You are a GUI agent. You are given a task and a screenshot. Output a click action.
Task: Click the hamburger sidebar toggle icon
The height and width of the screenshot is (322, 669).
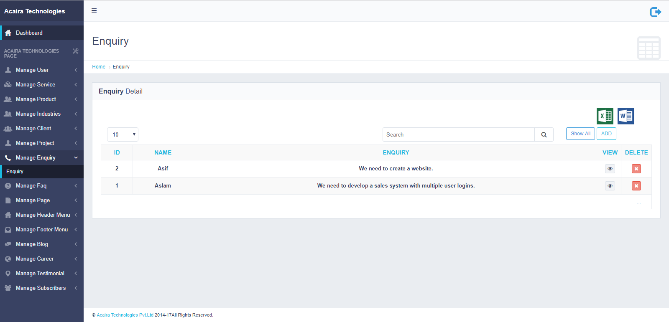tap(94, 10)
